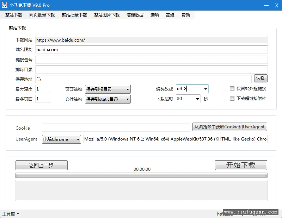Click the 链接包含 empty field

tap(152, 60)
